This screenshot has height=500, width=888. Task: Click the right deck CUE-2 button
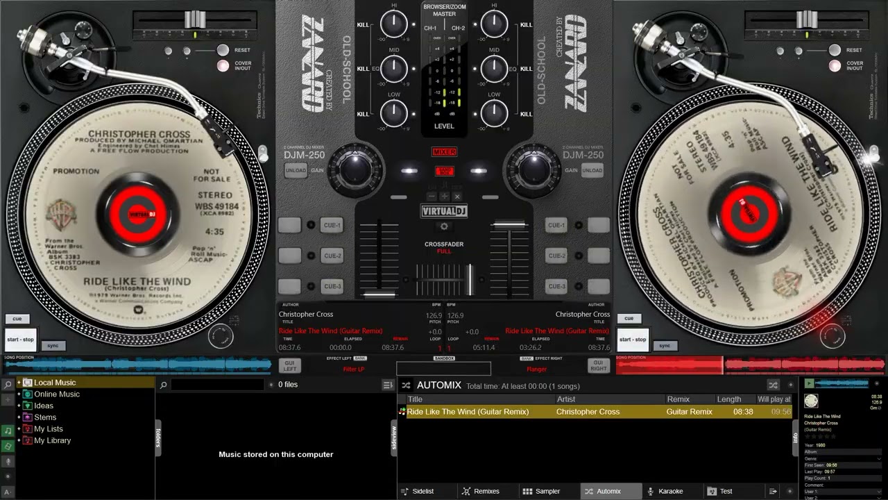556,256
